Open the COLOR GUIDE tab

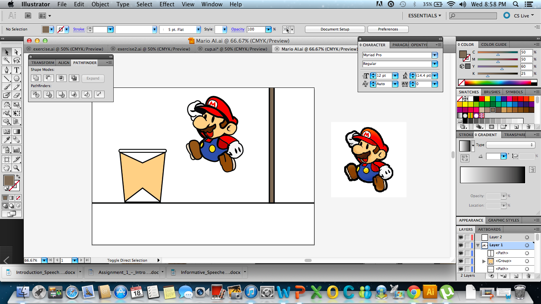pyautogui.click(x=494, y=44)
